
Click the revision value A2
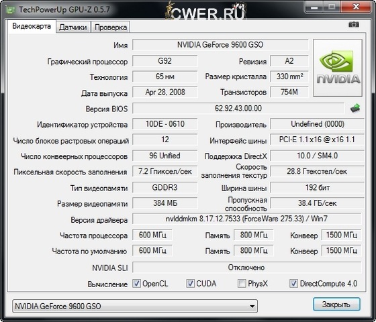289,61
